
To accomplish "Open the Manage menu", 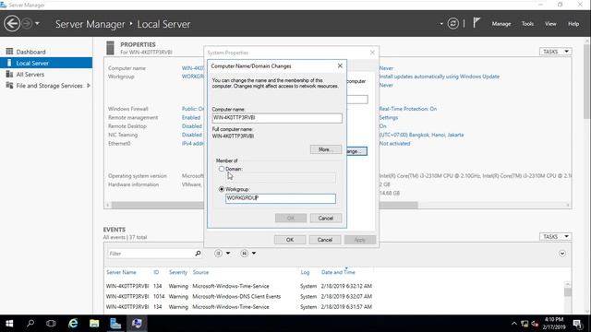I will point(501,24).
